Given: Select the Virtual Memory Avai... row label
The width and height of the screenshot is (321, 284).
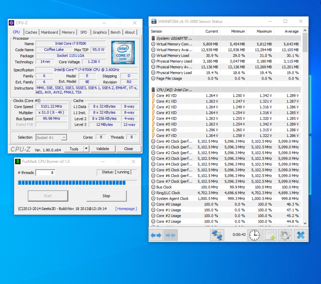Looking at the screenshot, I should pos(174,50).
